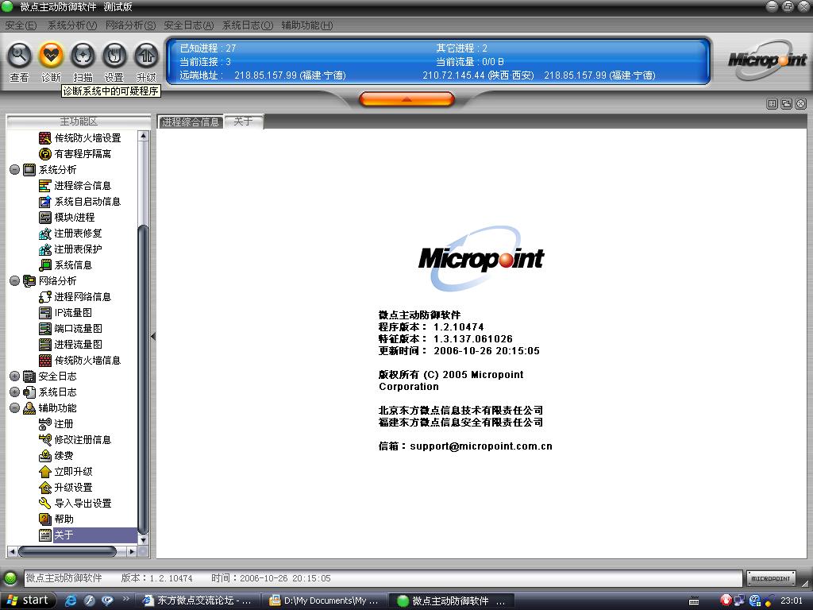Open the 安全日志(A) menu
The width and height of the screenshot is (813, 610).
[189, 25]
